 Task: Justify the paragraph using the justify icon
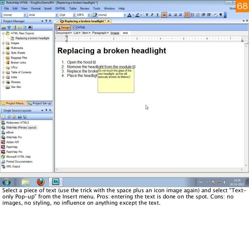point(180,15)
